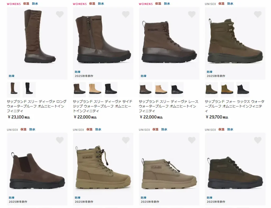Open サップランド スリー ディーヴァ サイドジップ product link
271x208 pixels.
(103, 106)
